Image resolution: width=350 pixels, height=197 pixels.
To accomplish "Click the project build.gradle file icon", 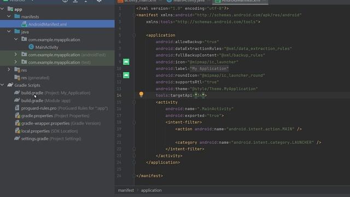I will (x=17, y=92).
